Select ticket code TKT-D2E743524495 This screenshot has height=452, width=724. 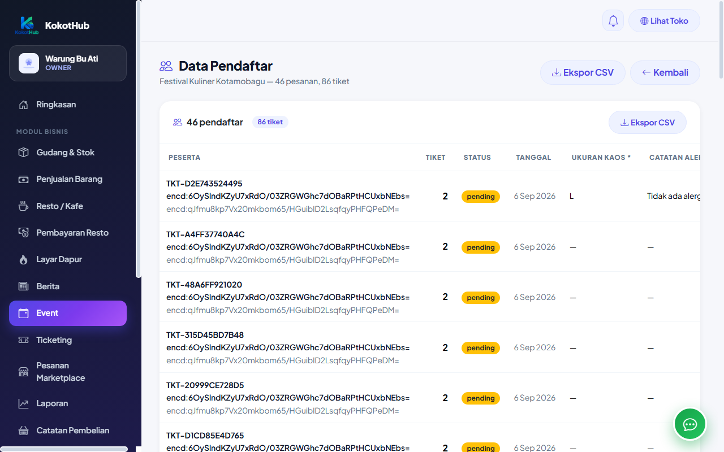click(x=204, y=184)
